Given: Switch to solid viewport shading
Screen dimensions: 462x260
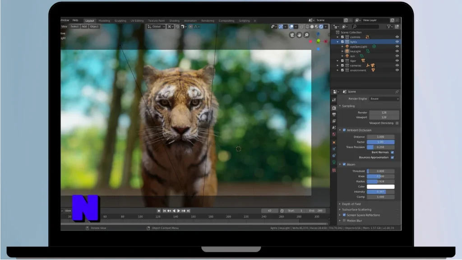Looking at the screenshot, I should click(312, 27).
